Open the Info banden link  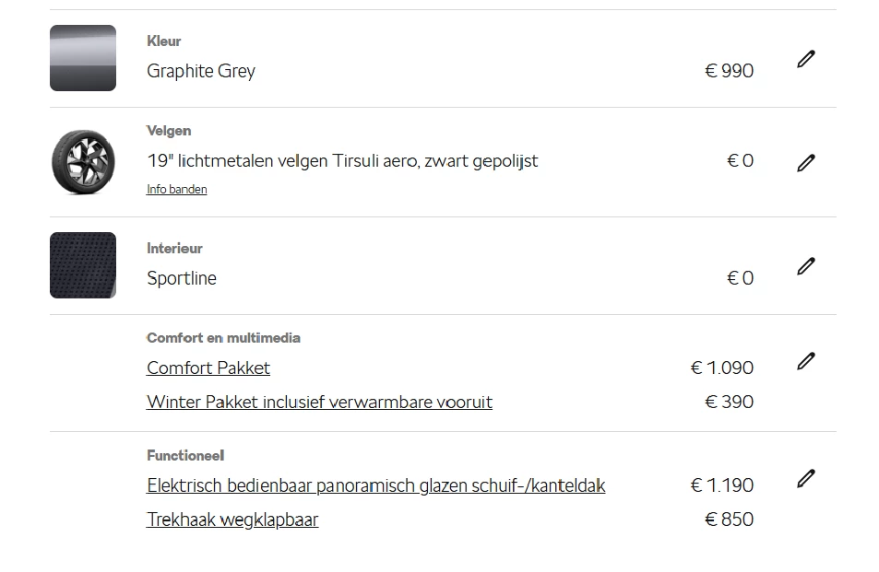[x=176, y=189]
